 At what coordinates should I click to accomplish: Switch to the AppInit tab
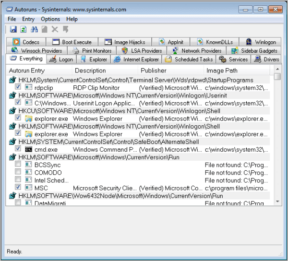point(171,42)
